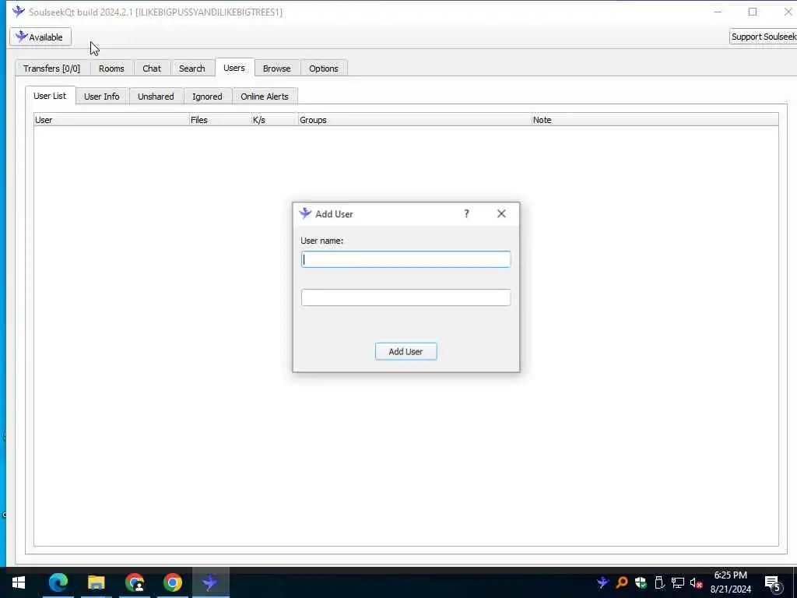Open Chrome with profile badge from taskbar
This screenshot has height=598, width=797.
pos(135,582)
